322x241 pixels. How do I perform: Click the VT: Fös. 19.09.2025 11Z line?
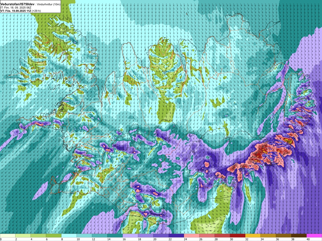(x=21, y=11)
